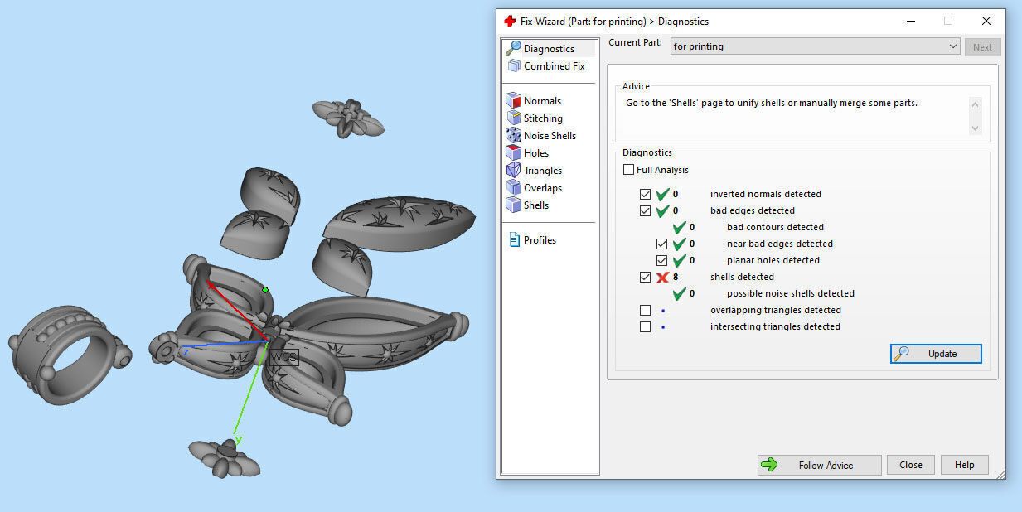The height and width of the screenshot is (512, 1022).
Task: Click the Shells cube icon
Action: 513,205
